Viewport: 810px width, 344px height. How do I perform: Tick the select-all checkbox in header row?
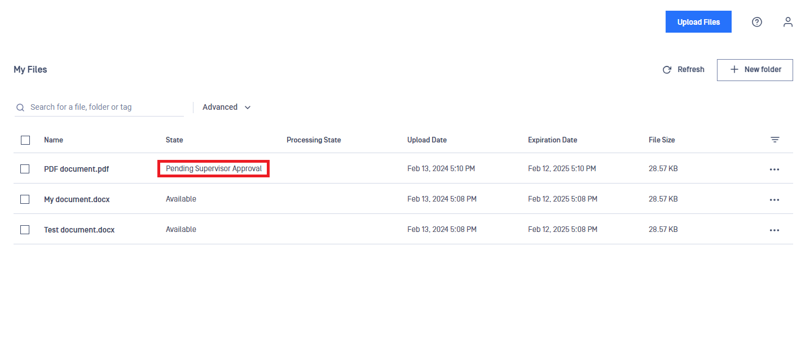point(25,140)
